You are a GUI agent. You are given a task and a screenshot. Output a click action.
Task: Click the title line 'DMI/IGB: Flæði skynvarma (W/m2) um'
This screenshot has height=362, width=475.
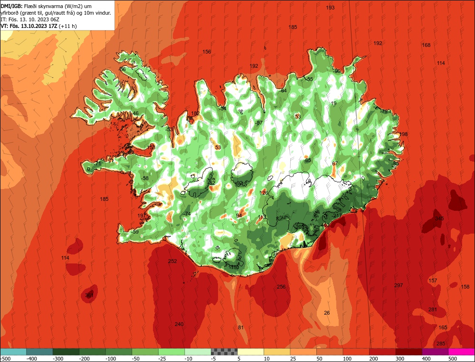(x=46, y=6)
